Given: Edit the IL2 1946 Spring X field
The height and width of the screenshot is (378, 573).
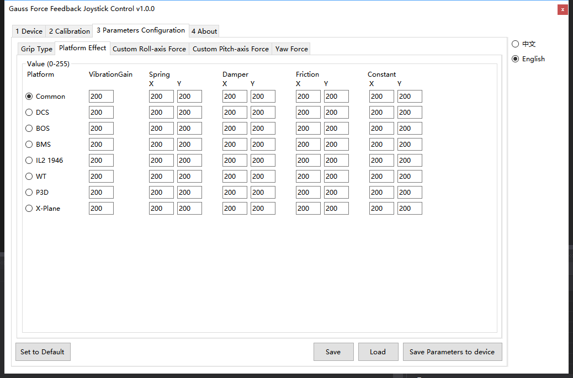Looking at the screenshot, I should point(161,161).
